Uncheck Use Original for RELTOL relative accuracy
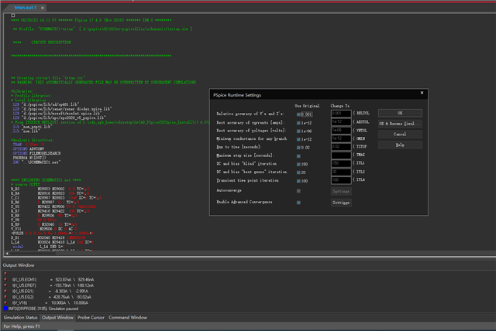496x331 pixels. (x=298, y=114)
